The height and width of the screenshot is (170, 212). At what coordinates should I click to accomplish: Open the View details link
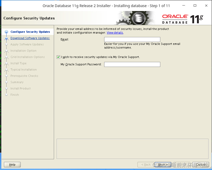(115, 33)
